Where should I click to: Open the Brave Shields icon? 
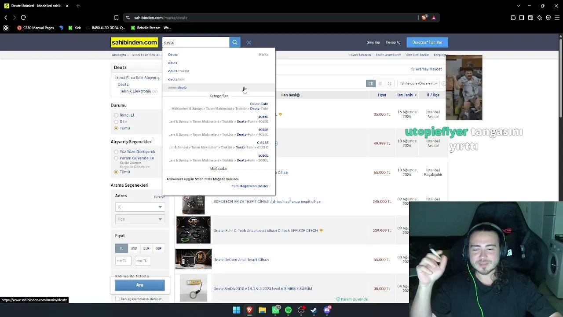click(x=424, y=18)
